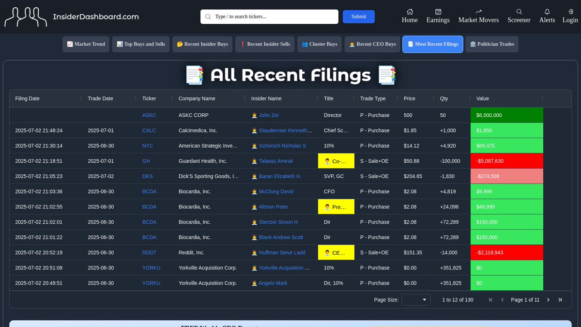Switch to Recent Insider Sells tab
The height and width of the screenshot is (327, 581).
pyautogui.click(x=265, y=44)
